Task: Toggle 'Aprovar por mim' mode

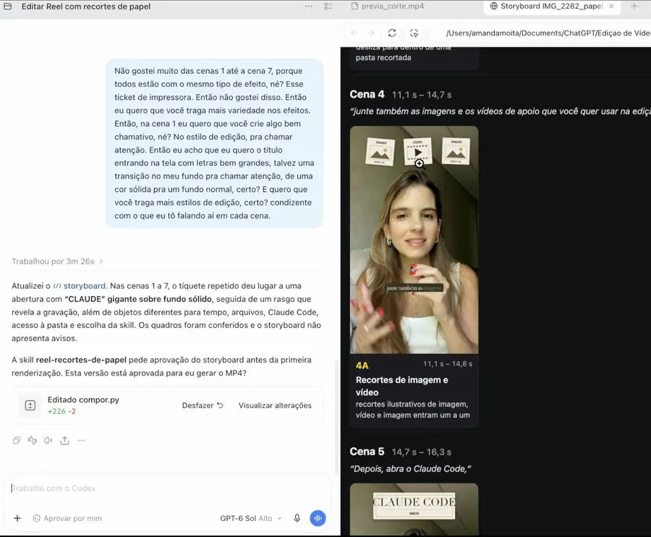Action: (67, 518)
